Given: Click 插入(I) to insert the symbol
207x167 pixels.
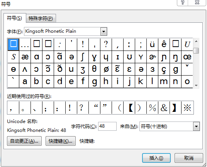Looking at the screenshot, I should [156, 158].
